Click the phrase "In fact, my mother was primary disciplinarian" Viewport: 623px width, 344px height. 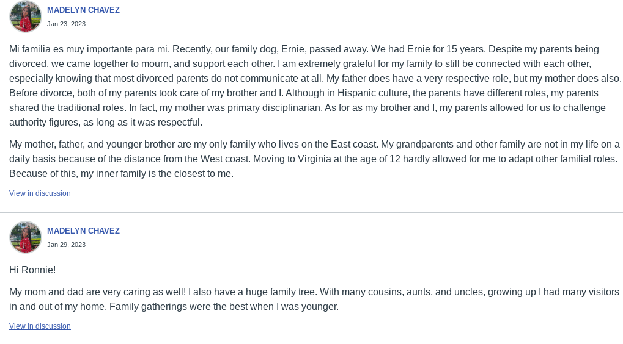point(225,108)
